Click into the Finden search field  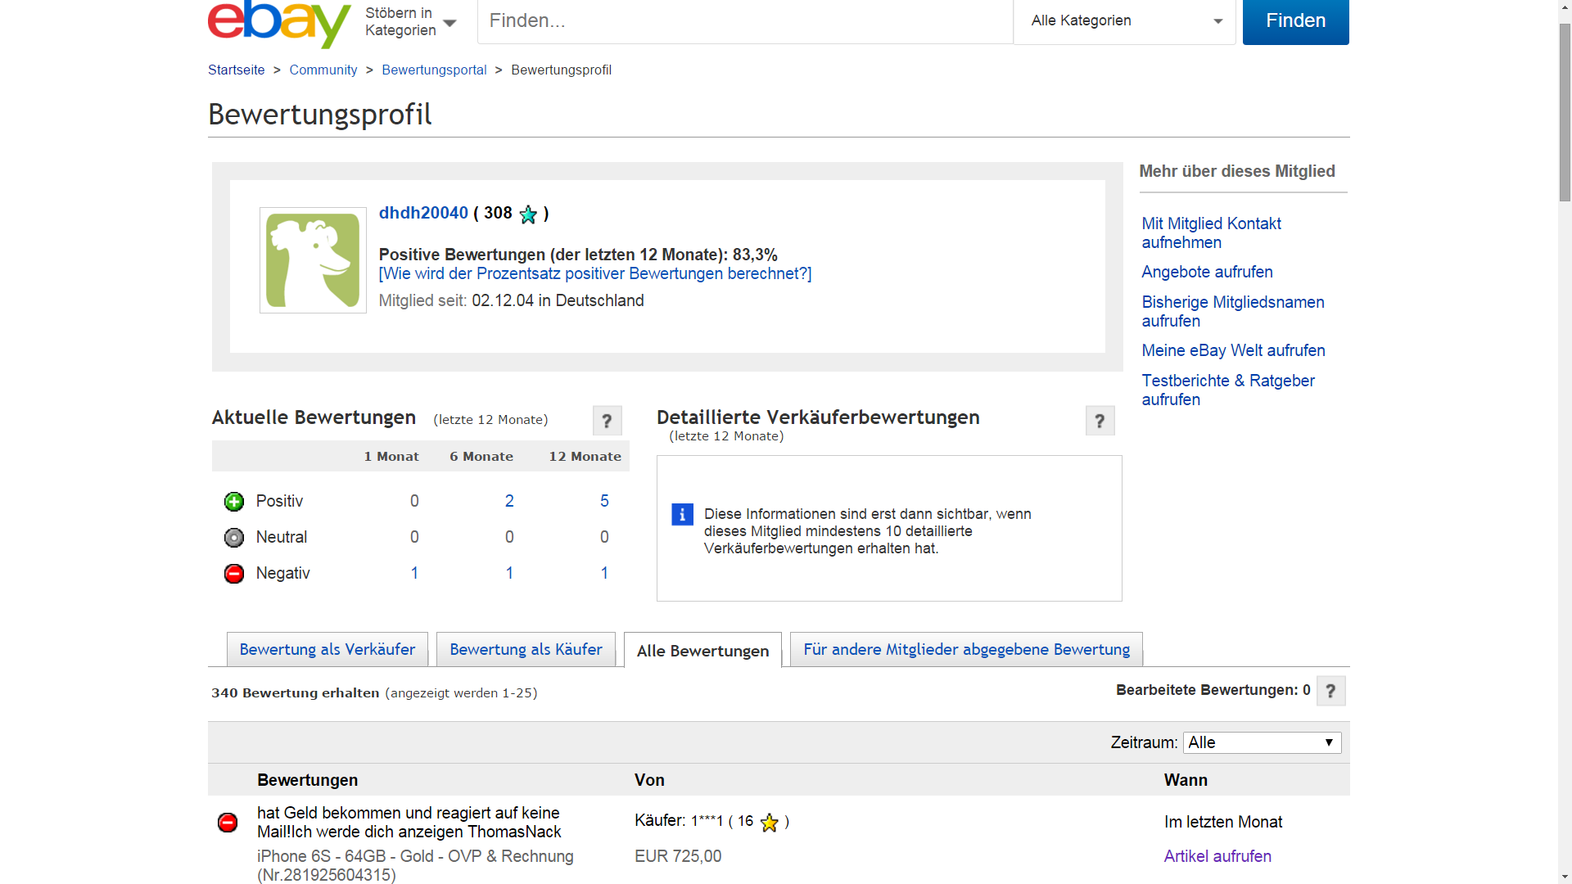tap(743, 21)
